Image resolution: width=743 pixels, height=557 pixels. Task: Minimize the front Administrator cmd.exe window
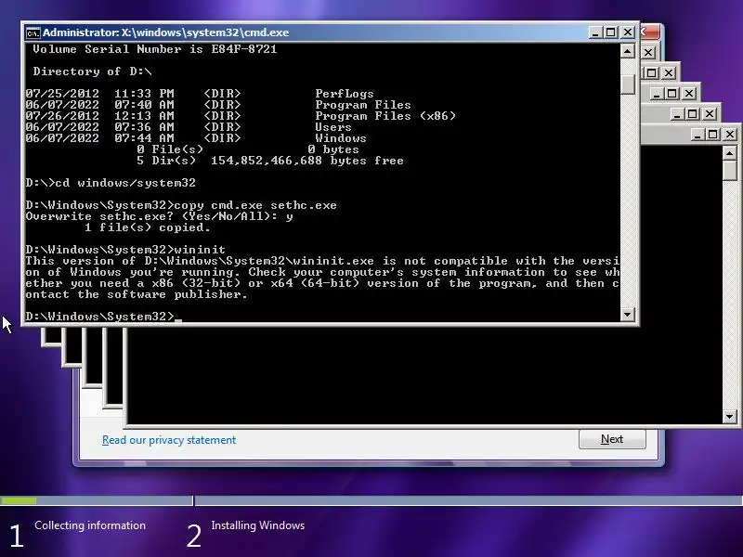point(595,32)
